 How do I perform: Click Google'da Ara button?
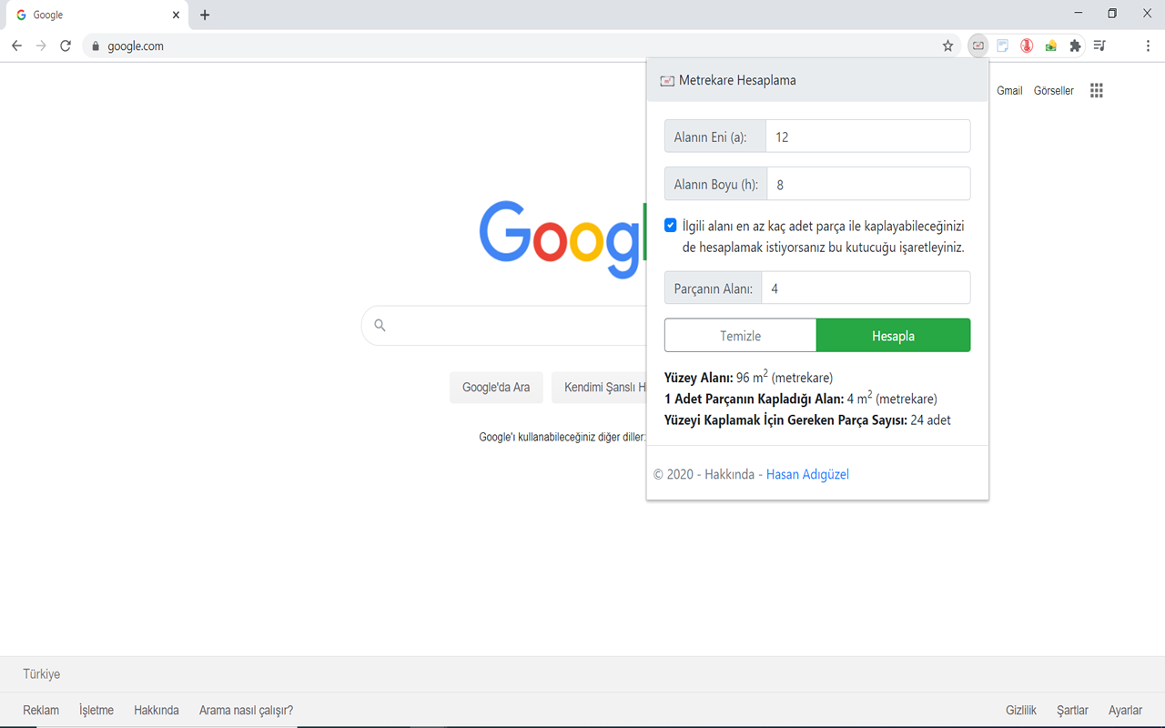tap(496, 387)
